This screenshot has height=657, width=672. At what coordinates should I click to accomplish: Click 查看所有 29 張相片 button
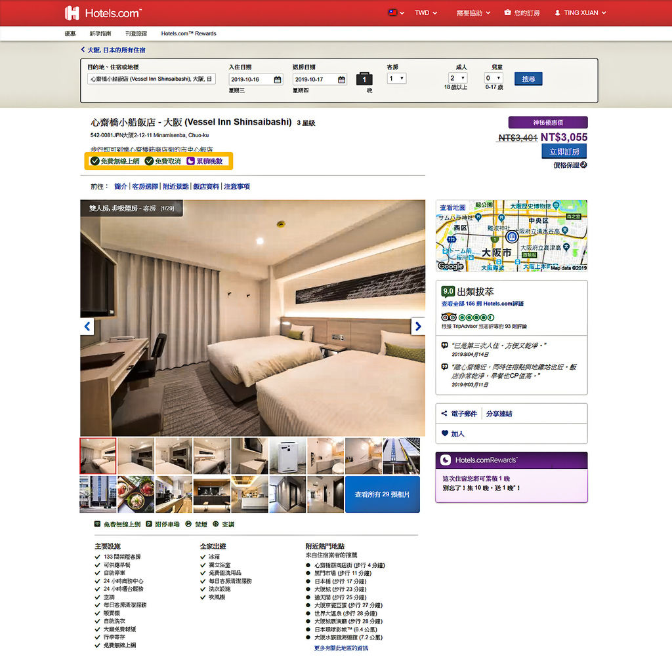point(383,494)
